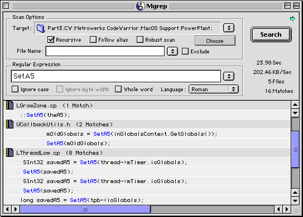Click the window close box in title bar

6,6
